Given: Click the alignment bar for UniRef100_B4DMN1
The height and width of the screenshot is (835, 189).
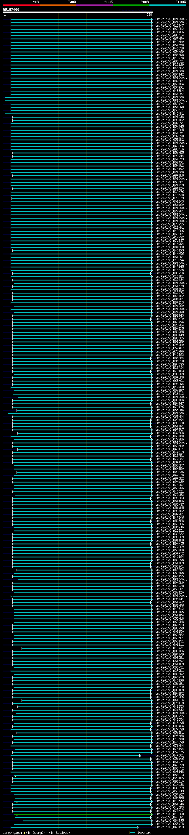Looking at the screenshot, I should 79,113.
